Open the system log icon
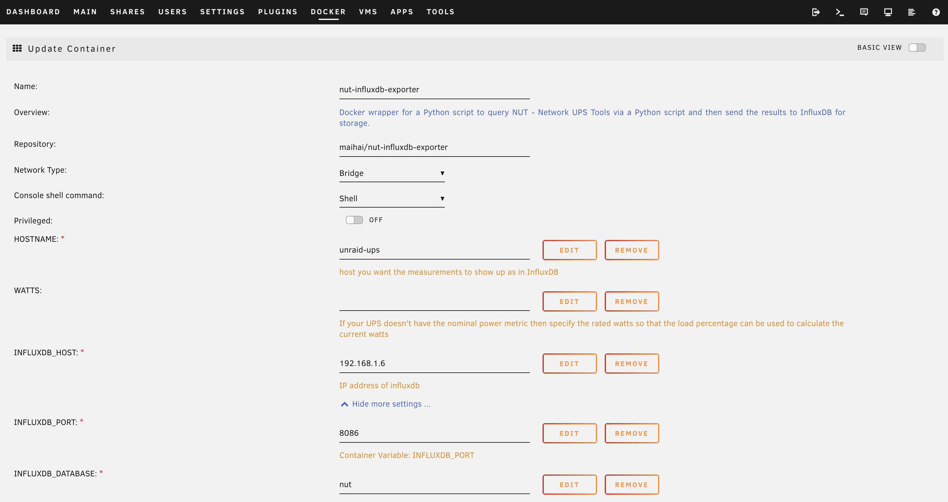Viewport: 948px width, 502px height. point(912,12)
